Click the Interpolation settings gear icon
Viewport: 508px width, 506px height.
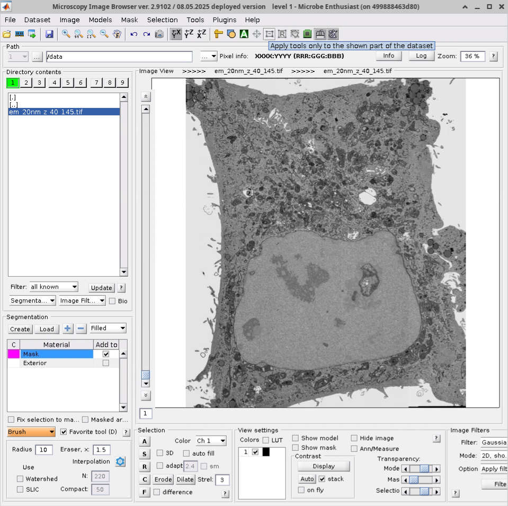click(120, 462)
